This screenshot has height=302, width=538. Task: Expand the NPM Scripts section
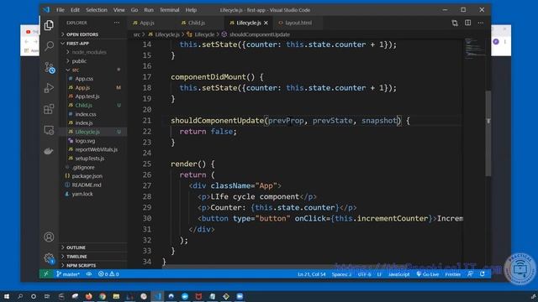[x=93, y=265]
